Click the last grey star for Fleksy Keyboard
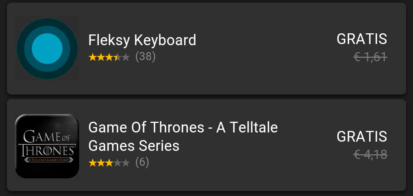Screen dimensions: 413x196 tap(126, 57)
